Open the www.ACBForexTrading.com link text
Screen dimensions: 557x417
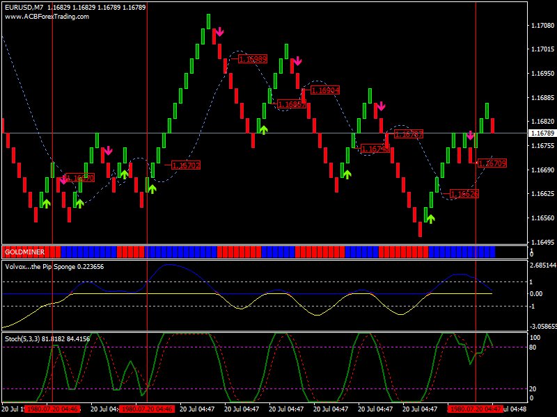(47, 16)
